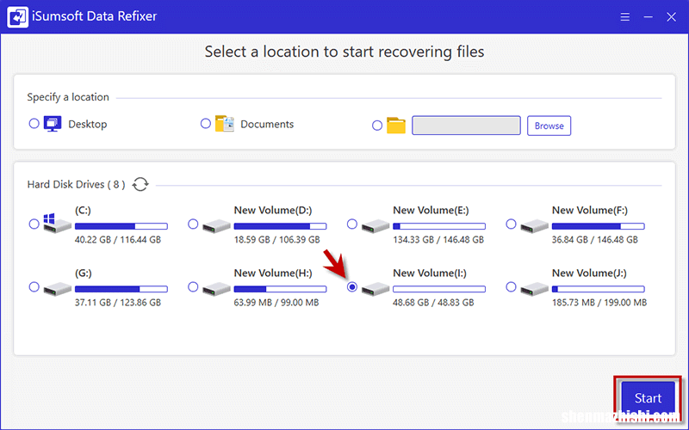689x430 pixels.
Task: Click the (G:) drive icon
Action: pyautogui.click(x=57, y=289)
